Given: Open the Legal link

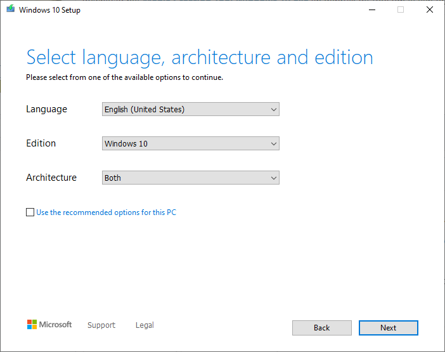Looking at the screenshot, I should pos(145,325).
